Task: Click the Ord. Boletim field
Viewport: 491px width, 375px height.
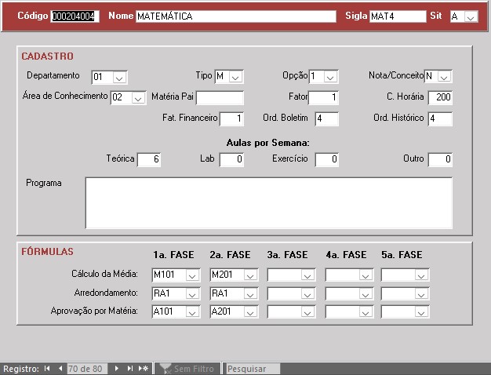Action: tap(327, 118)
